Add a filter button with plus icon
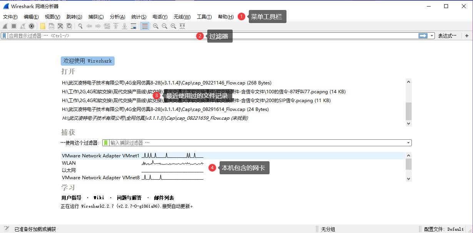473x233 pixels. tap(467, 36)
